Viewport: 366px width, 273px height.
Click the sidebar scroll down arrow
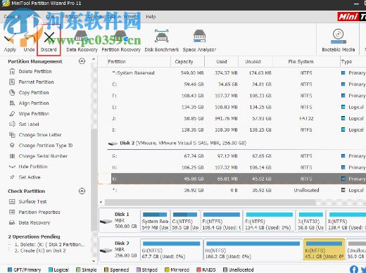click(94, 261)
